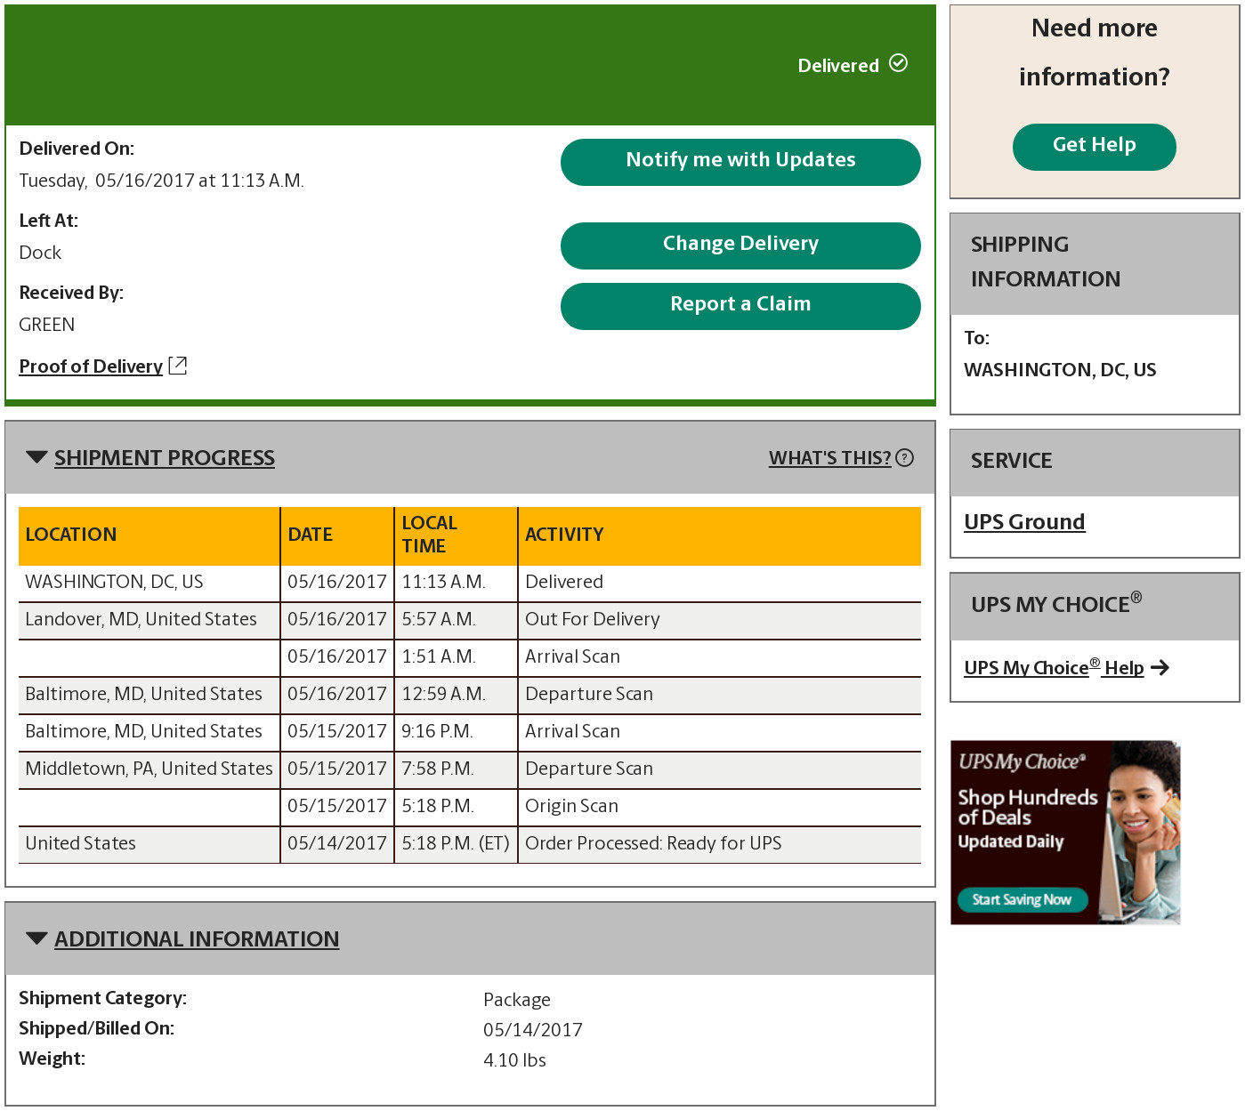Click the 'United States' location cell
Screen dimensions: 1245x1111
(x=149, y=844)
